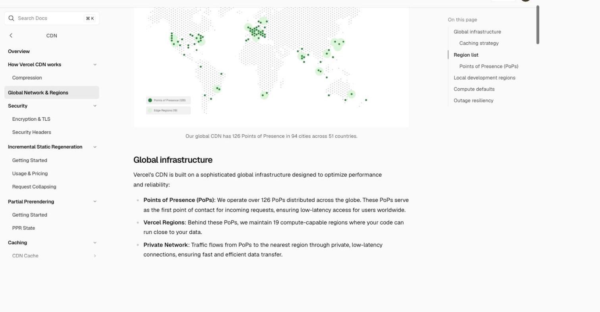Image resolution: width=600 pixels, height=312 pixels.
Task: Click the Global infrastructure heading
Action: tap(173, 160)
